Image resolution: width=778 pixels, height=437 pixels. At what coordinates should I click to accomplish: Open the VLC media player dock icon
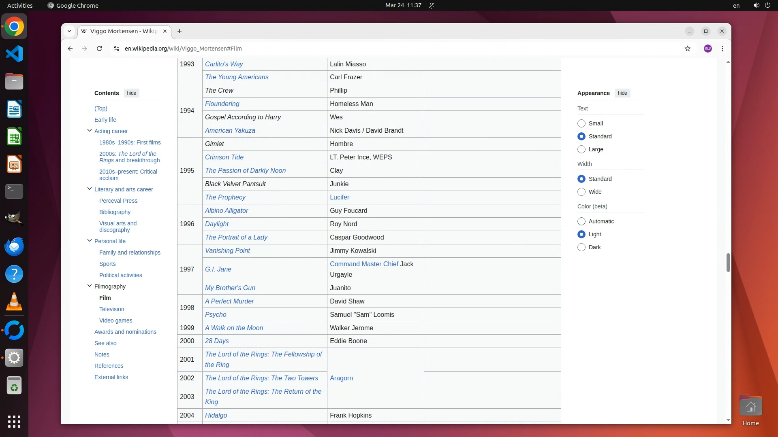point(14,302)
